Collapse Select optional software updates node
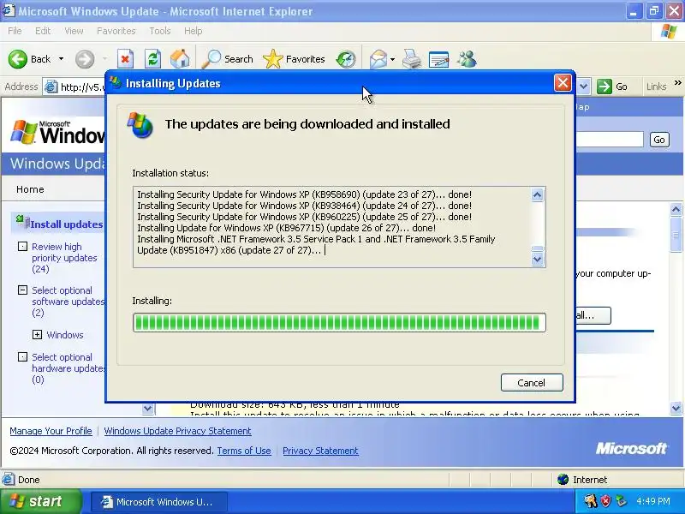This screenshot has height=514, width=685. coord(22,290)
